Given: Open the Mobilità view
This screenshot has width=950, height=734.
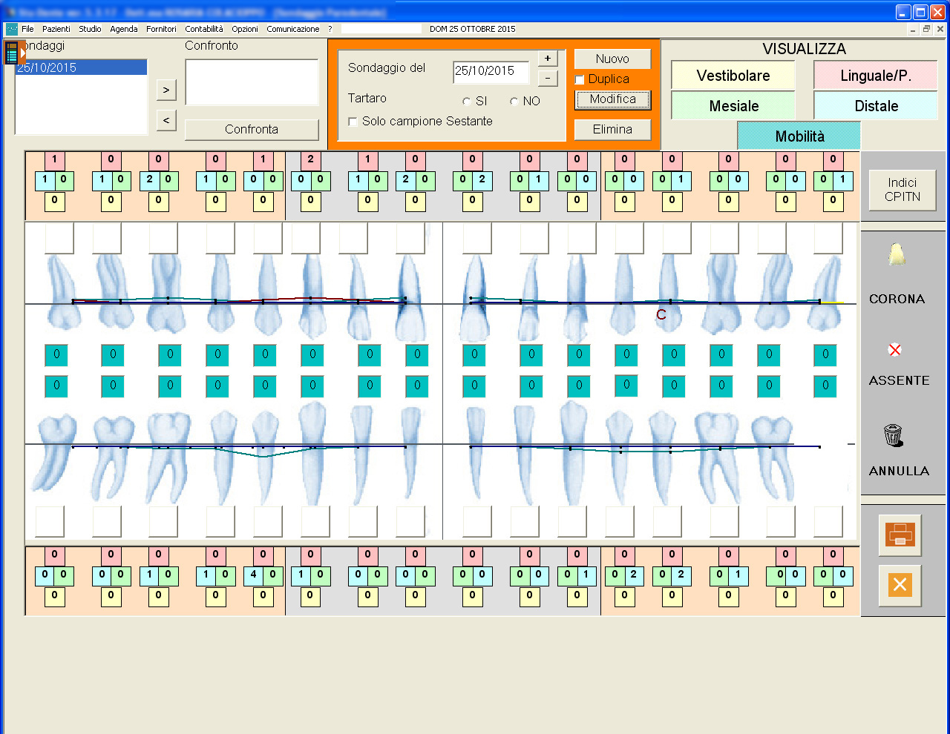Looking at the screenshot, I should click(x=799, y=136).
